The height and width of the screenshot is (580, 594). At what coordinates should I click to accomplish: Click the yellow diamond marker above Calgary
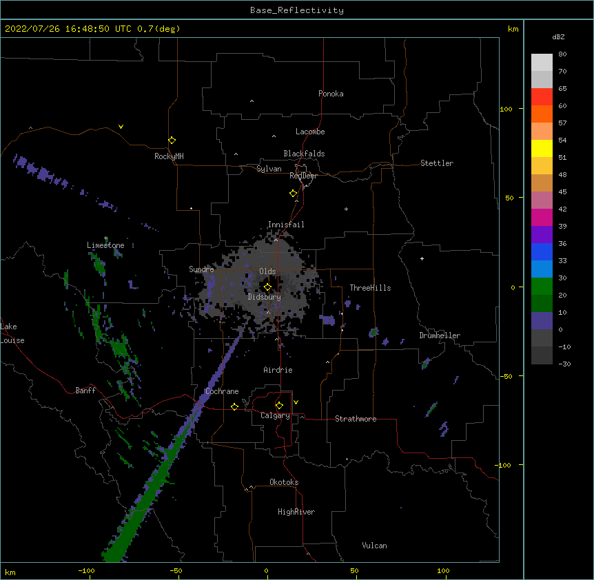pos(279,406)
